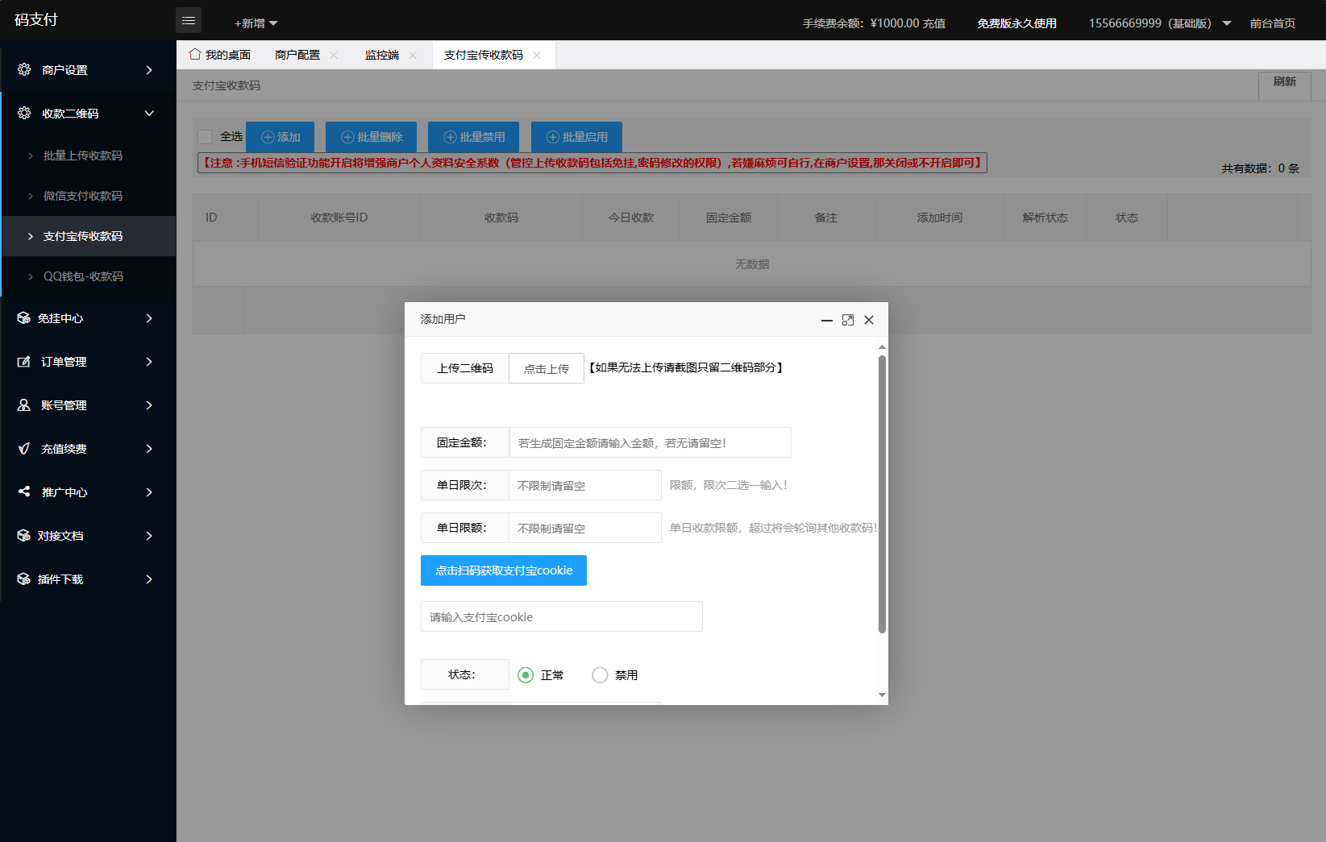Select the 正常 status radio button

click(526, 674)
